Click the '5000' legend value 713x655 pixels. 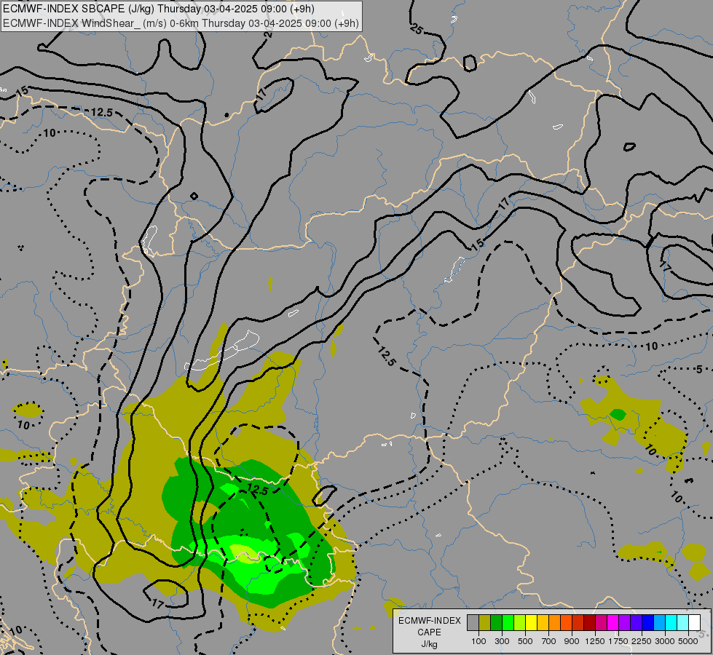coord(688,641)
